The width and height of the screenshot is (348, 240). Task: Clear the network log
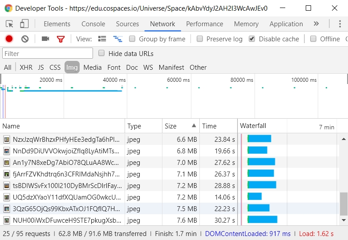[25, 39]
